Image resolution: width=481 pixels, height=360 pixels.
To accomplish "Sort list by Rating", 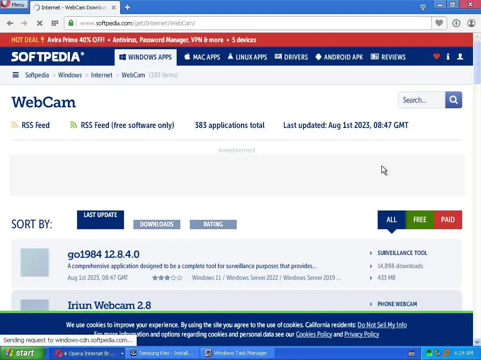I will click(213, 224).
